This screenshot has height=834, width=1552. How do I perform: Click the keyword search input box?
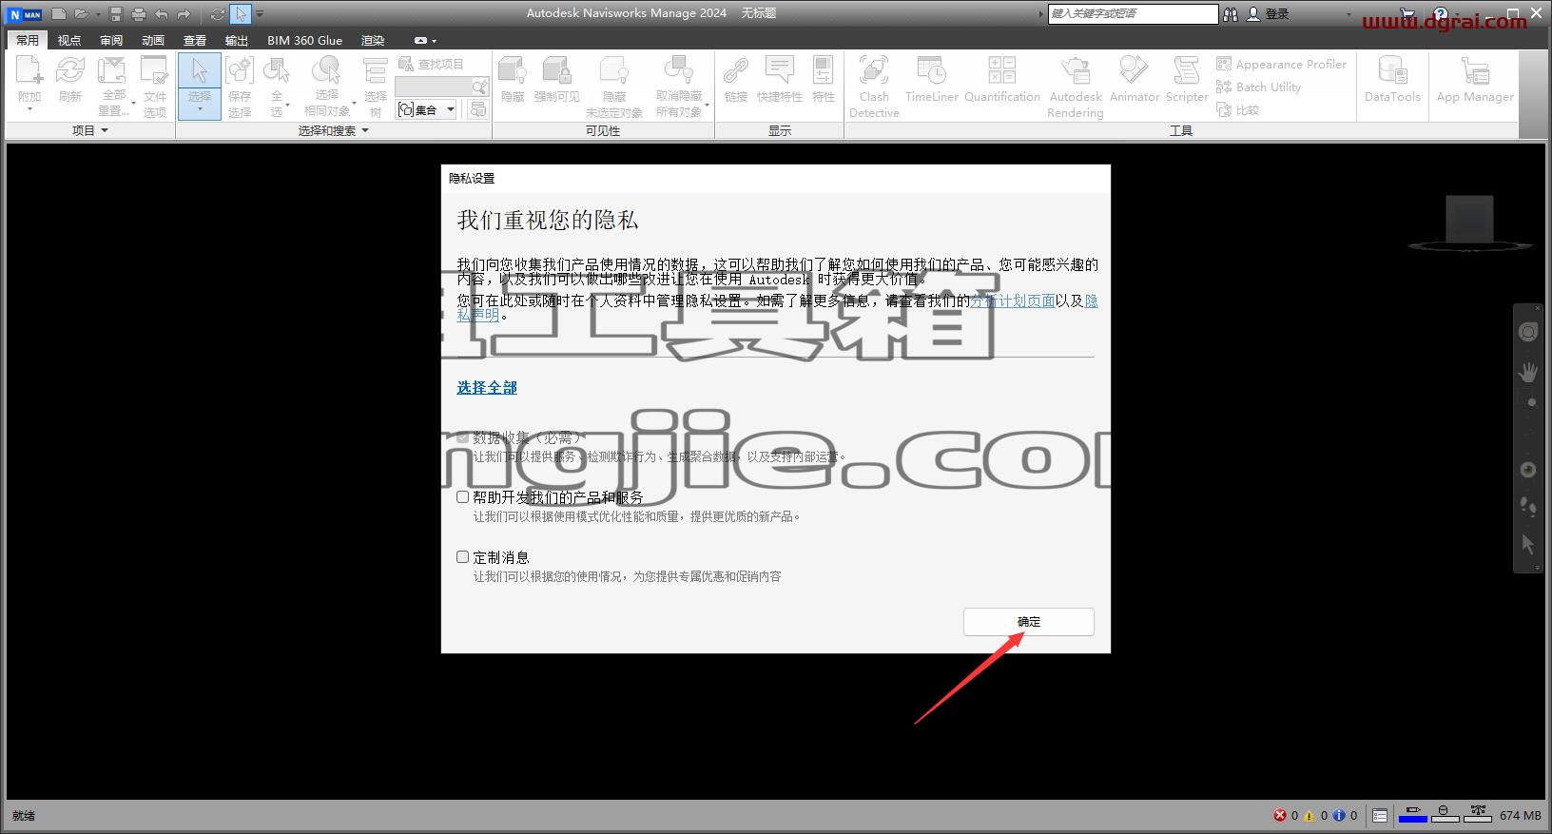coord(1133,13)
